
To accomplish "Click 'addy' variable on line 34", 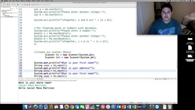I will pos(46,71).
